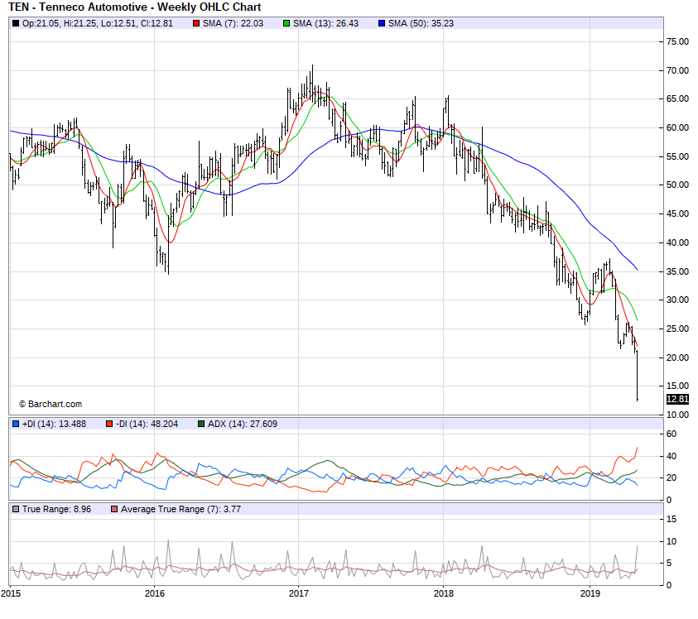
Task: Click the 60.00 price axis label
Action: pyautogui.click(x=677, y=127)
